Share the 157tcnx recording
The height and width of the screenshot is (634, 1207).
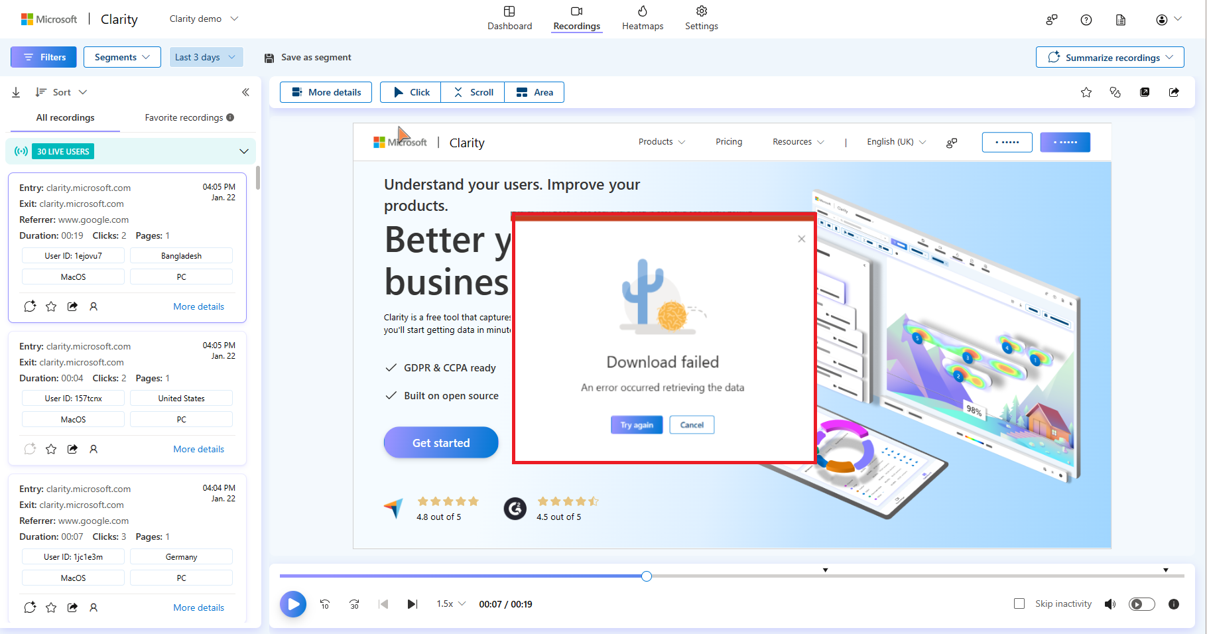[72, 449]
